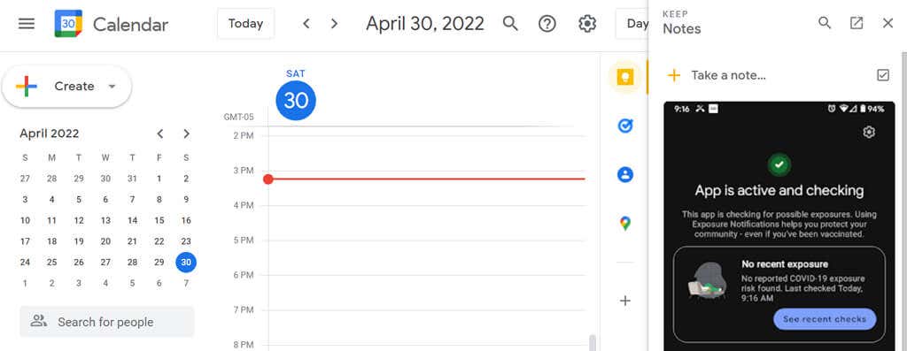Open the main hamburger menu

click(27, 24)
